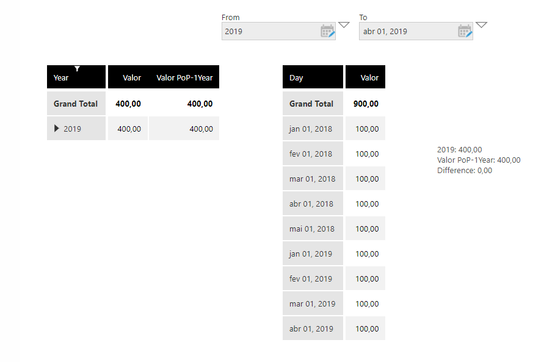Click Valor header in the Year table
This screenshot has width=555, height=362.
(128, 77)
